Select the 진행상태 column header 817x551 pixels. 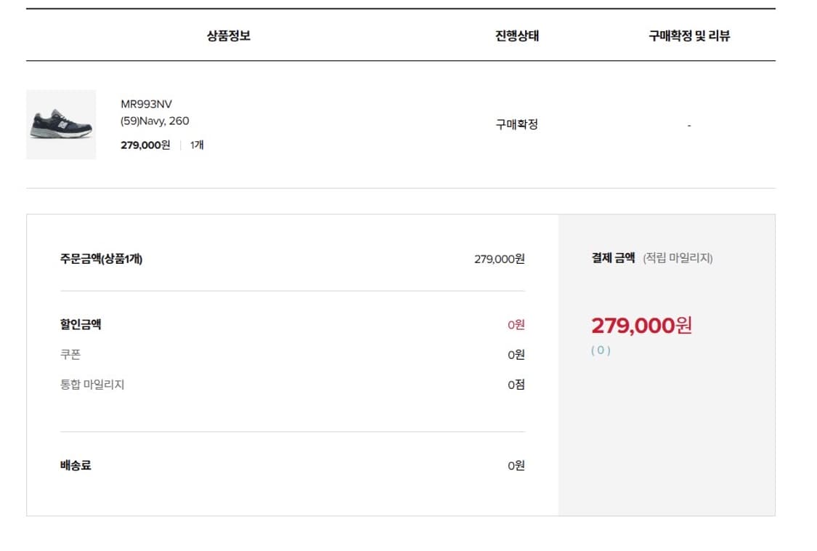point(518,36)
